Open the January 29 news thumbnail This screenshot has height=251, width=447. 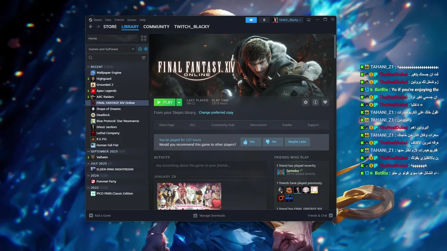189,196
